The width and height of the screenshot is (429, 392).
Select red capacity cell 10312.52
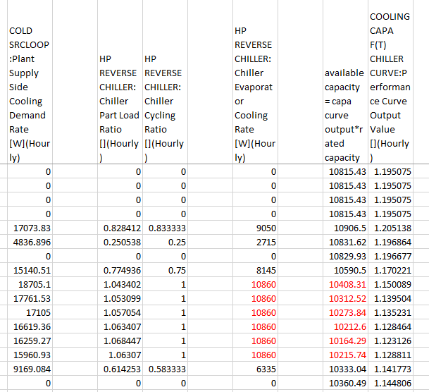tap(345, 298)
